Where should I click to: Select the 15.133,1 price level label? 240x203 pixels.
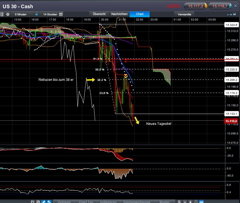point(232,114)
